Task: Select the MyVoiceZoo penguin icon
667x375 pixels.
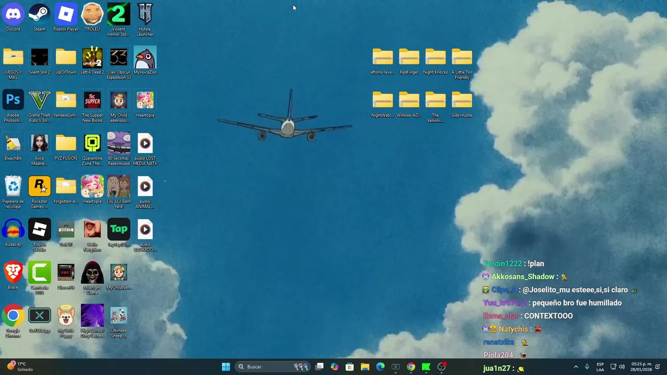Action: point(145,61)
